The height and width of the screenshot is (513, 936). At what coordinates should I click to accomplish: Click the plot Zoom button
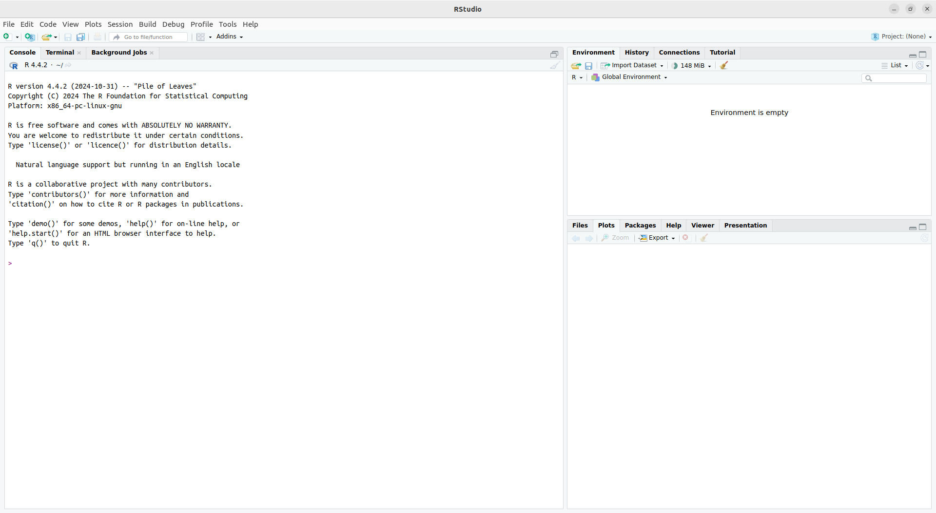pos(615,238)
